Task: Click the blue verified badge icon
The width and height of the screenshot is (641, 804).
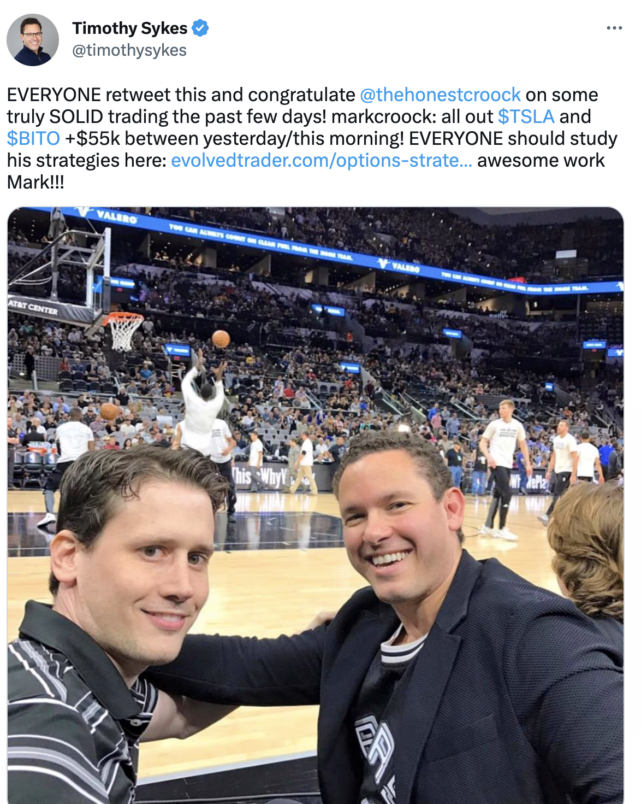Action: 200,28
